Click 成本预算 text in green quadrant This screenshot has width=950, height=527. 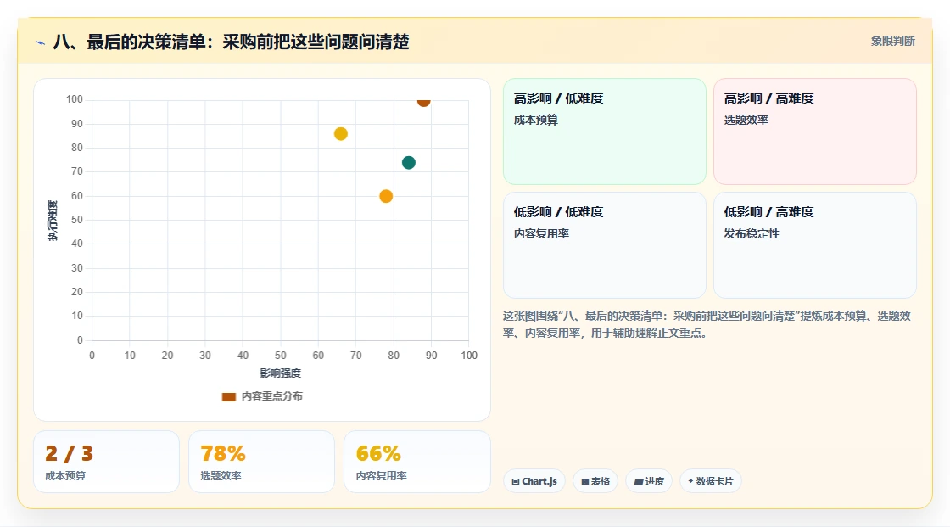(x=536, y=120)
